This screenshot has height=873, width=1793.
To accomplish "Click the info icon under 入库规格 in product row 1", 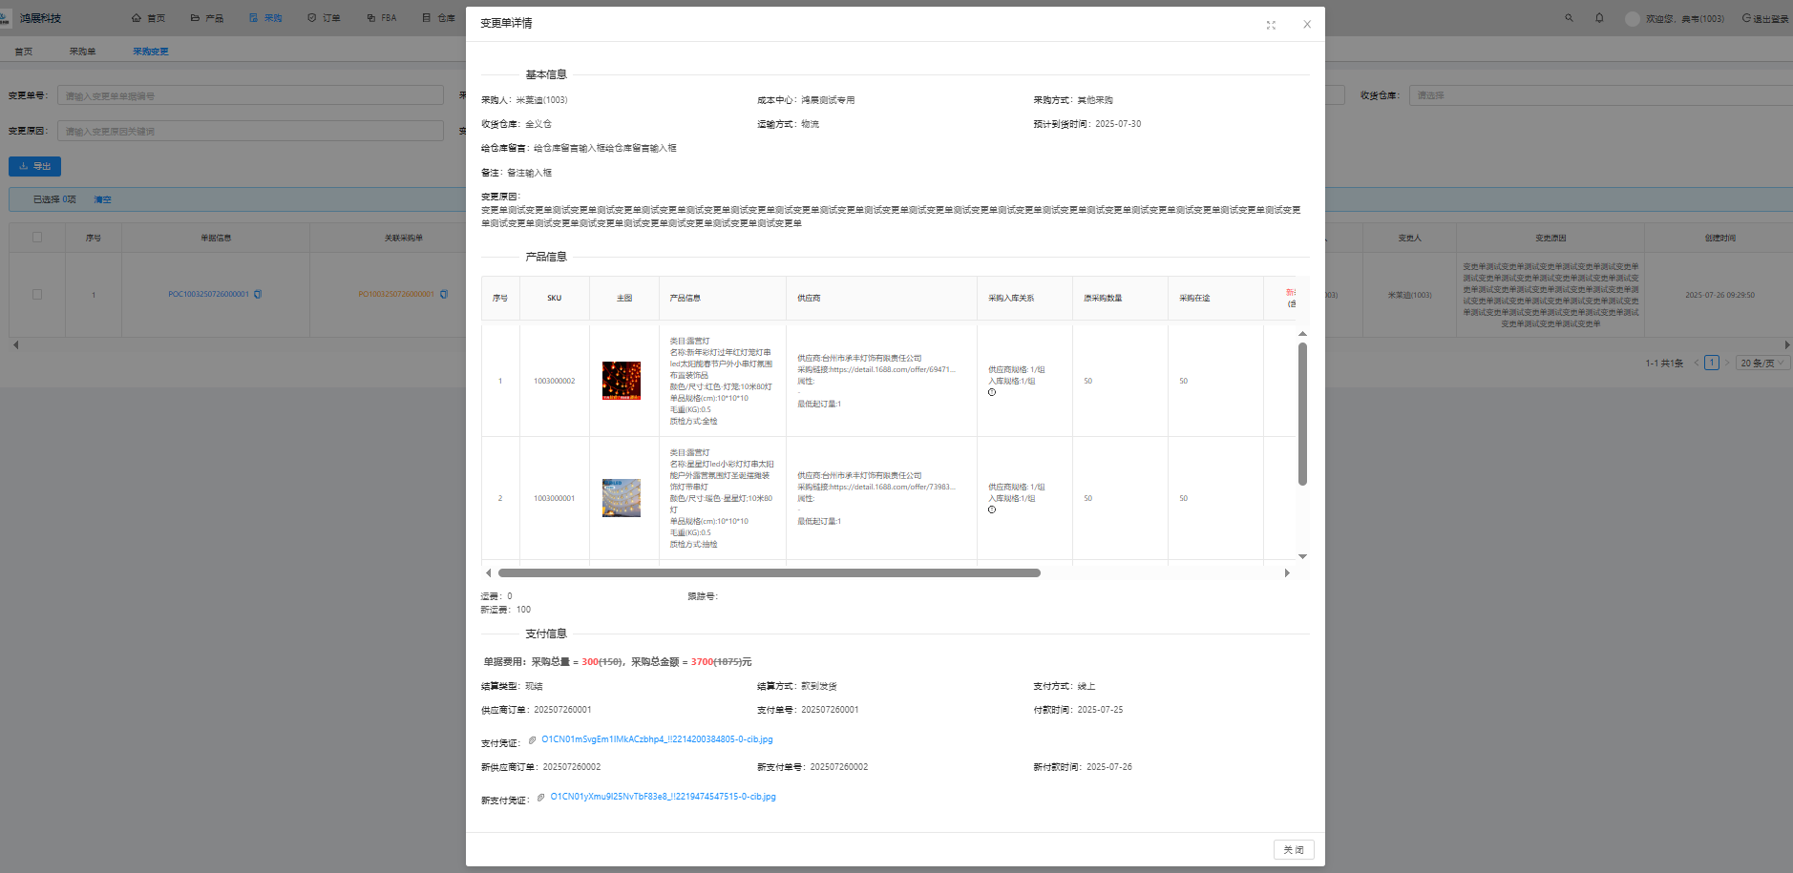I will 992,392.
